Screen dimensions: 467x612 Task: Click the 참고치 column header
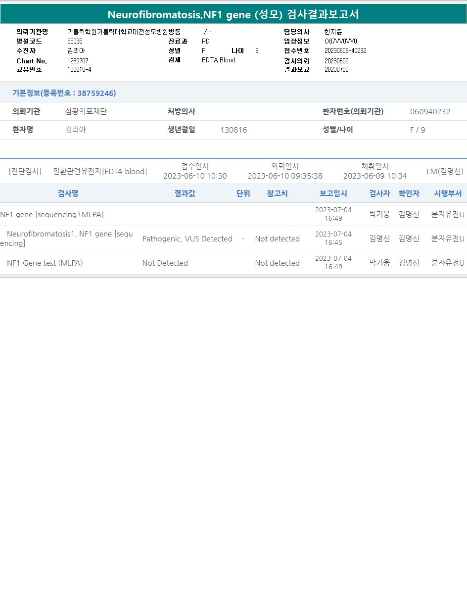[x=277, y=193]
